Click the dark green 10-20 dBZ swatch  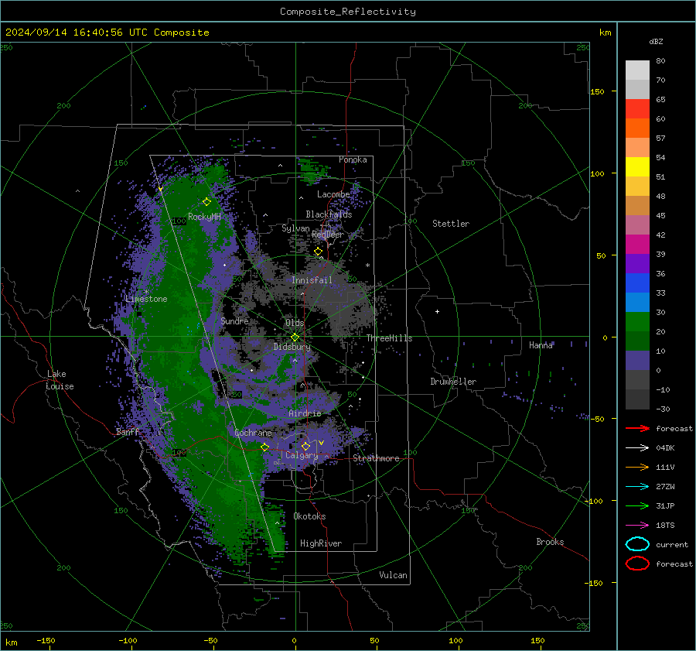coord(637,341)
